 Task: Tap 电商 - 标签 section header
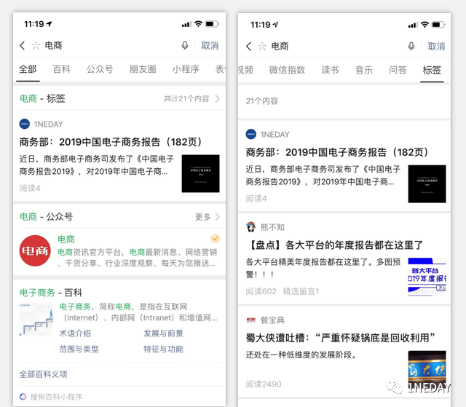point(42,98)
